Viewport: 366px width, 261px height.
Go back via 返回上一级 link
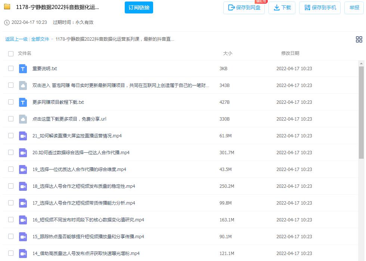point(16,39)
